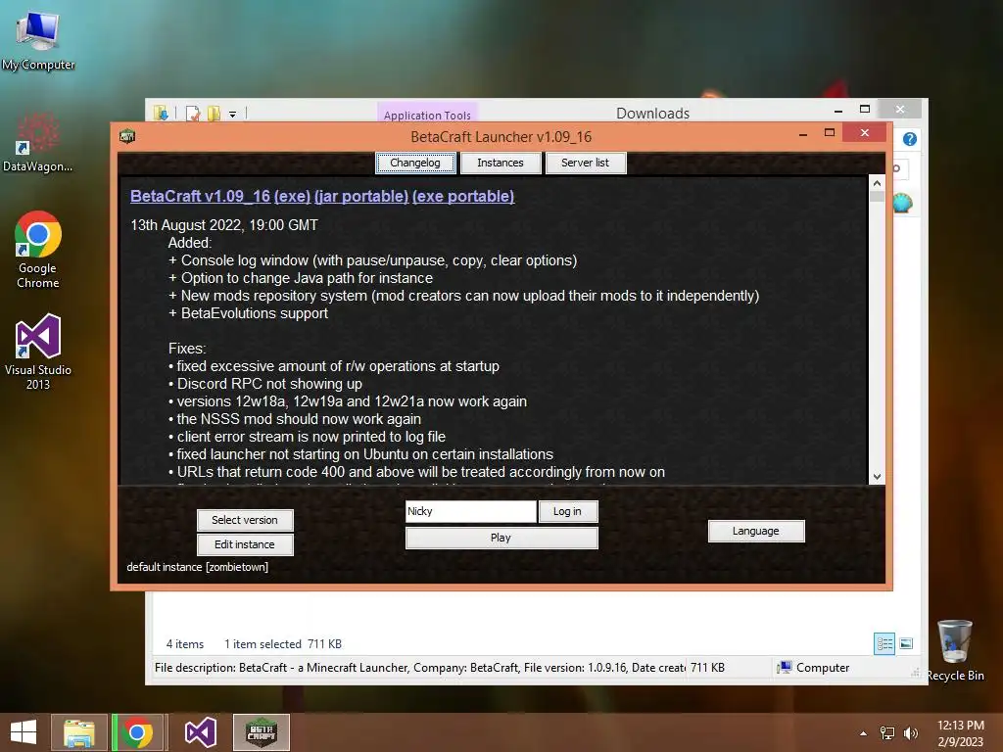This screenshot has width=1003, height=752.
Task: Minimize the BetaCraft Launcher window
Action: 803,133
